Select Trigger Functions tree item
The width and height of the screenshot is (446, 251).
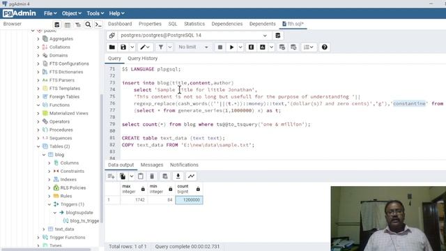[67, 237]
